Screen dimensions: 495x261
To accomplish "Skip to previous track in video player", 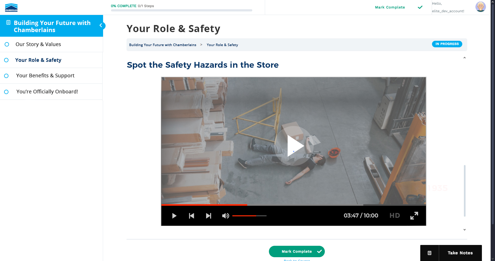I will (191, 216).
